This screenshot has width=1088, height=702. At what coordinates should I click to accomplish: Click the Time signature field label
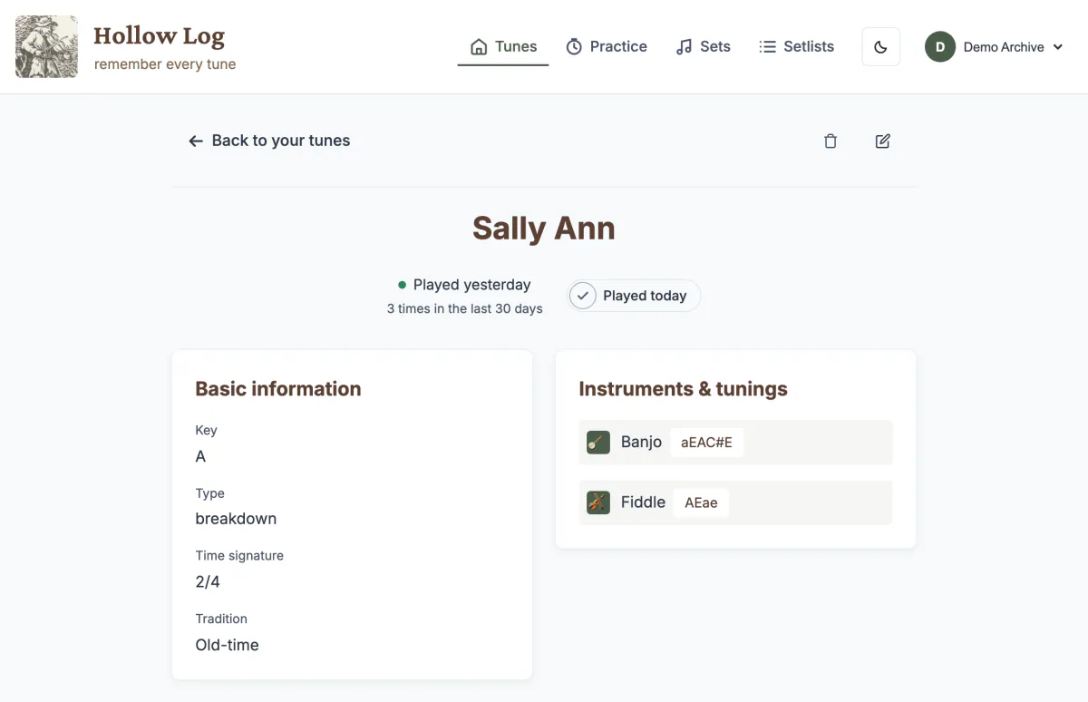click(239, 555)
